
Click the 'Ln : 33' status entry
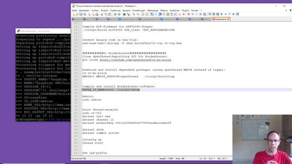203,159
